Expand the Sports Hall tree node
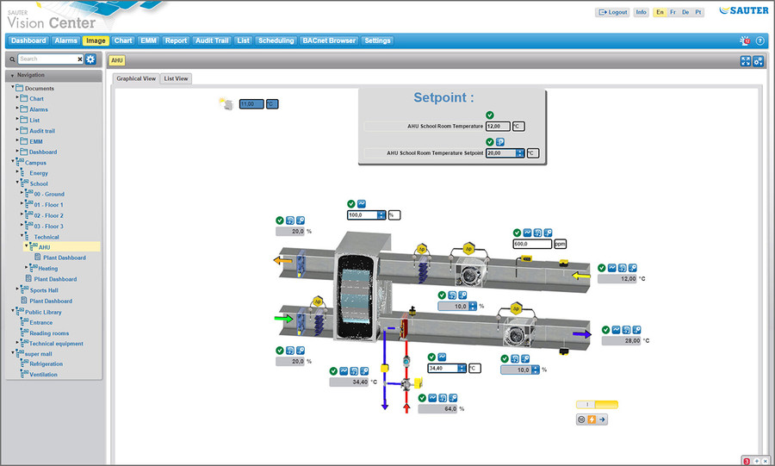 click(x=27, y=290)
